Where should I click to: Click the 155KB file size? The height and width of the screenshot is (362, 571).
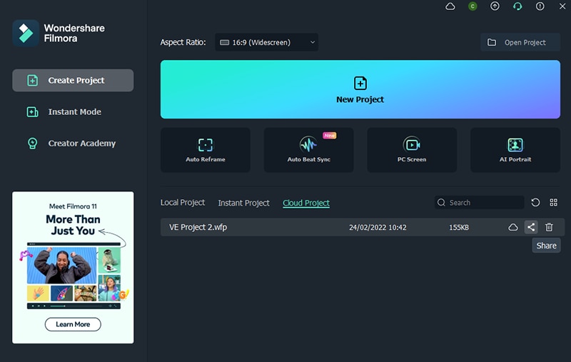(459, 227)
